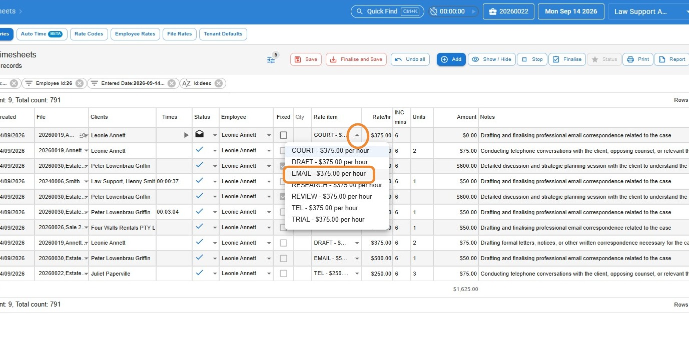Switch to the Rate Codes tab
Image resolution: width=689 pixels, height=341 pixels.
point(89,34)
